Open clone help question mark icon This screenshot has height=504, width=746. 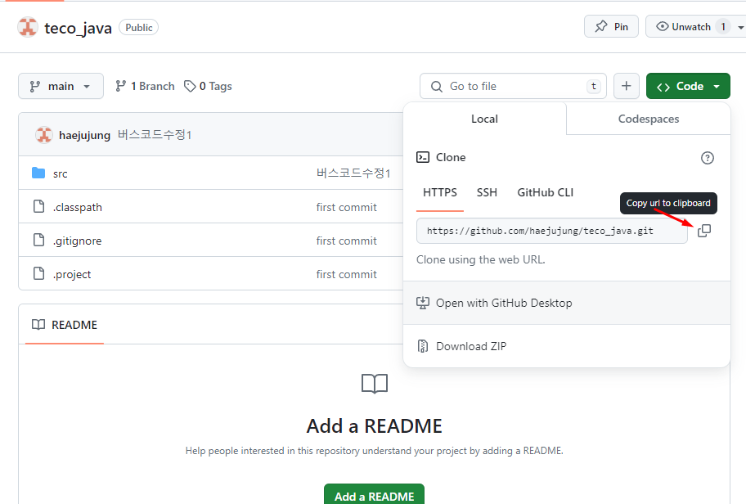707,158
